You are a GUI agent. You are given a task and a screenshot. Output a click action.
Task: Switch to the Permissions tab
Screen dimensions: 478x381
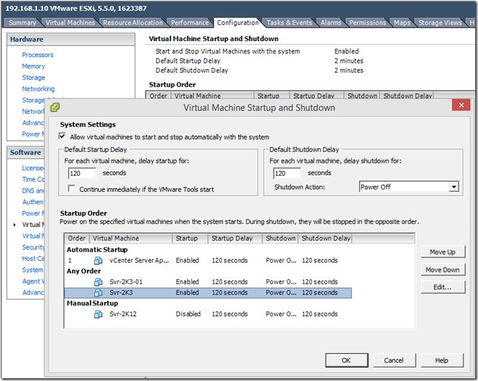(x=367, y=23)
